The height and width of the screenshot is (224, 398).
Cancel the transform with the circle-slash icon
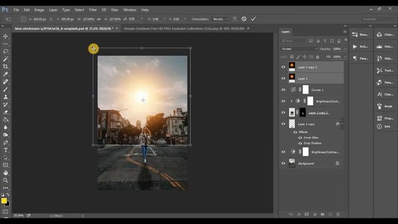click(244, 19)
